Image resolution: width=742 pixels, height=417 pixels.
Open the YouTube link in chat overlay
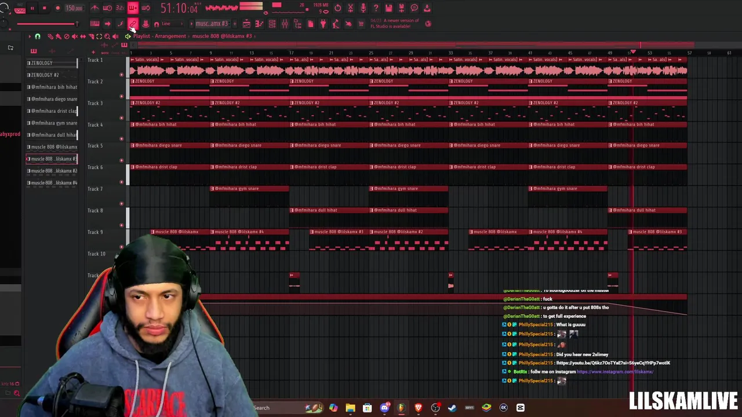[x=613, y=363]
